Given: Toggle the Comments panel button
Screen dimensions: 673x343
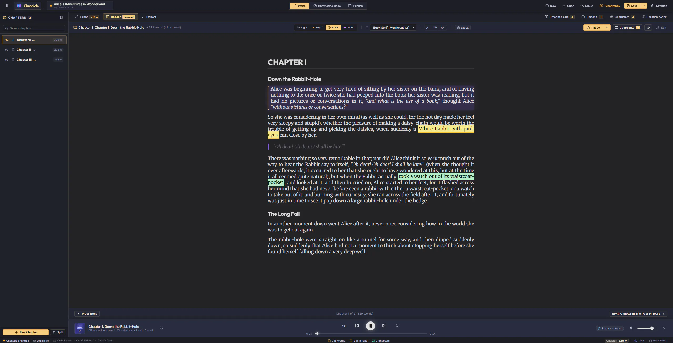Looking at the screenshot, I should point(627,28).
